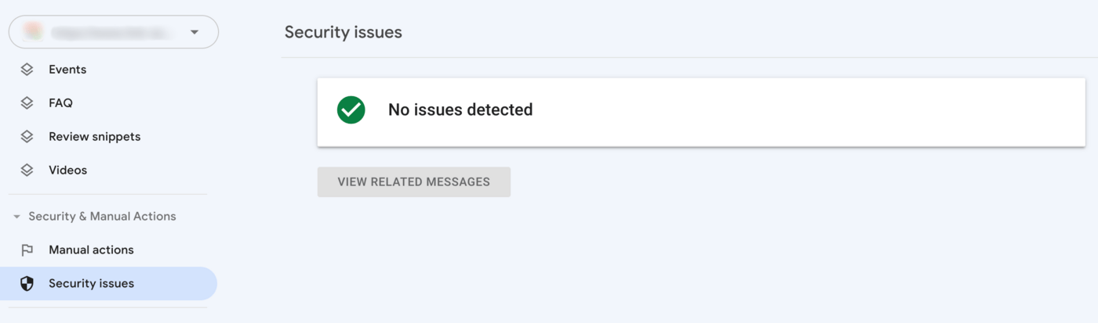Screen dimensions: 1098x323
Task: Click the No issues detected card
Action: click(700, 111)
